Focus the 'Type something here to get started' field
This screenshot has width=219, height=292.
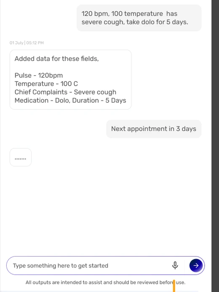click(89, 265)
